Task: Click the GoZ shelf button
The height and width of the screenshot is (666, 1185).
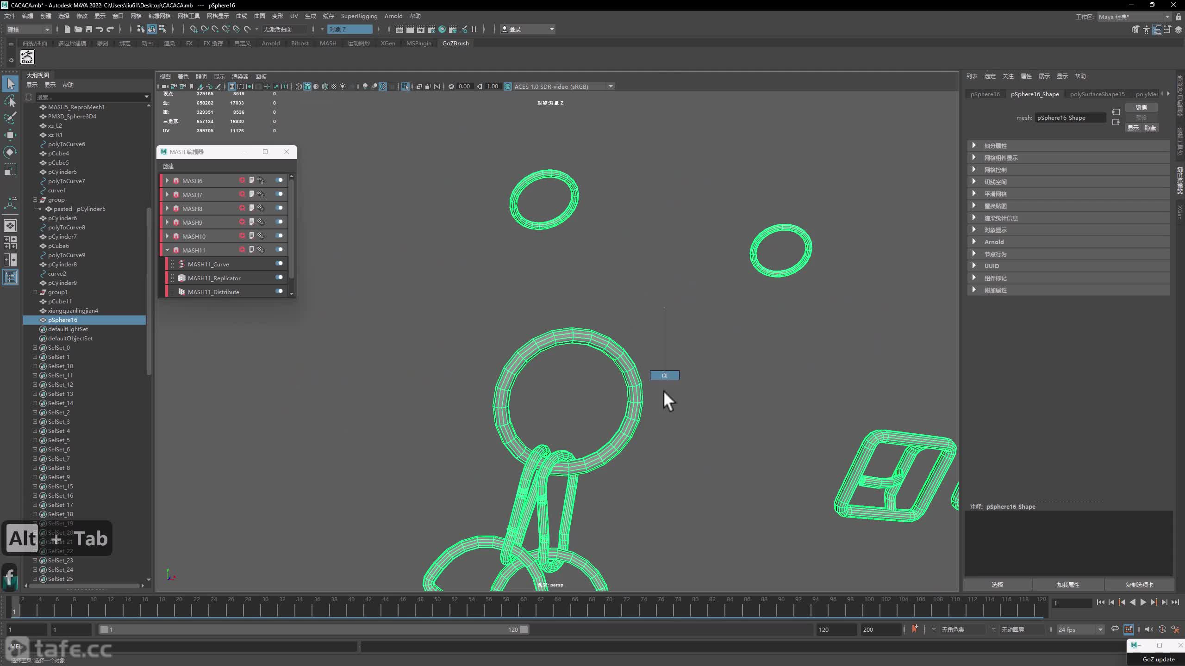Action: pyautogui.click(x=27, y=57)
